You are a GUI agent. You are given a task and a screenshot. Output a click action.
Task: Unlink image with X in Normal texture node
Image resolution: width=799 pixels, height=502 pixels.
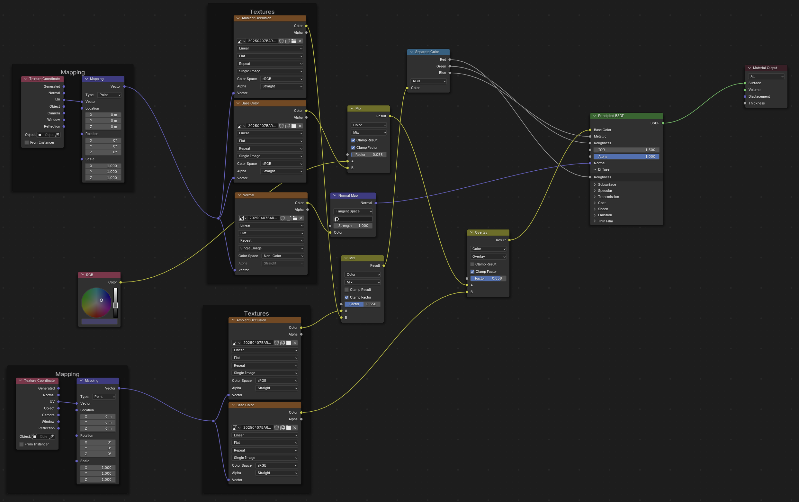click(x=301, y=218)
